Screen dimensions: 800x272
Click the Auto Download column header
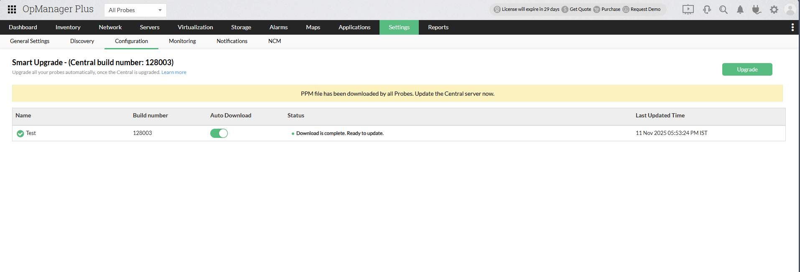[x=231, y=115]
